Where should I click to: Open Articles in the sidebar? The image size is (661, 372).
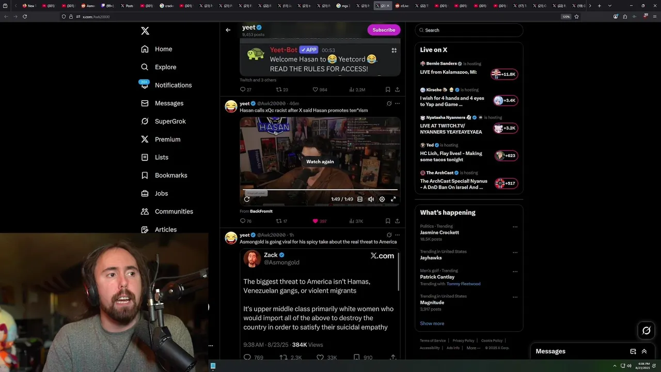159,229
